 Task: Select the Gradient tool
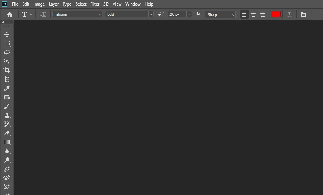tap(7, 142)
